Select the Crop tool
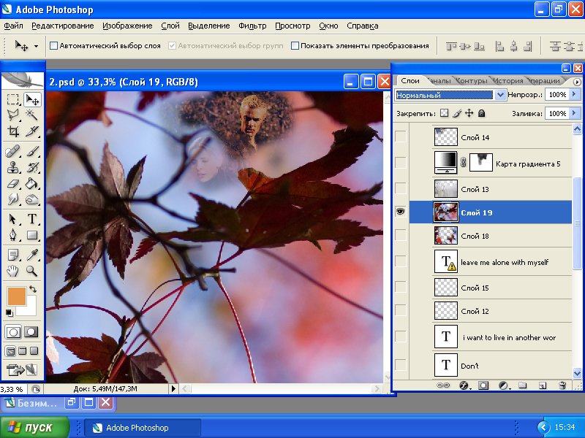The image size is (585, 438). click(13, 132)
